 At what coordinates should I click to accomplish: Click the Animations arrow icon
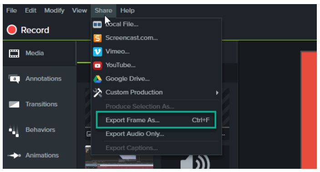[14, 156]
